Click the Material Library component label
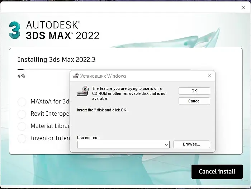 (50, 126)
